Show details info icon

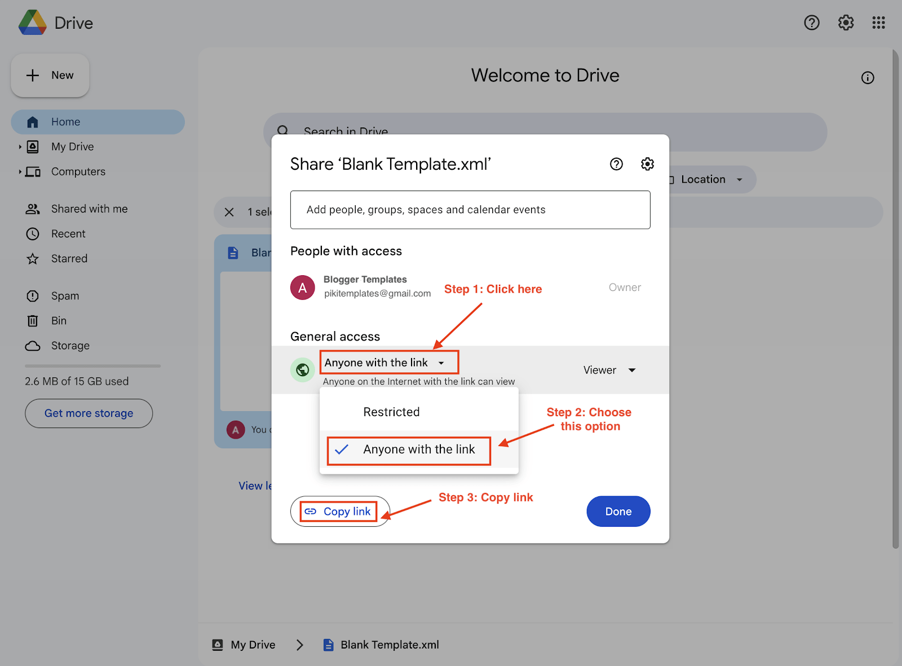point(868,78)
